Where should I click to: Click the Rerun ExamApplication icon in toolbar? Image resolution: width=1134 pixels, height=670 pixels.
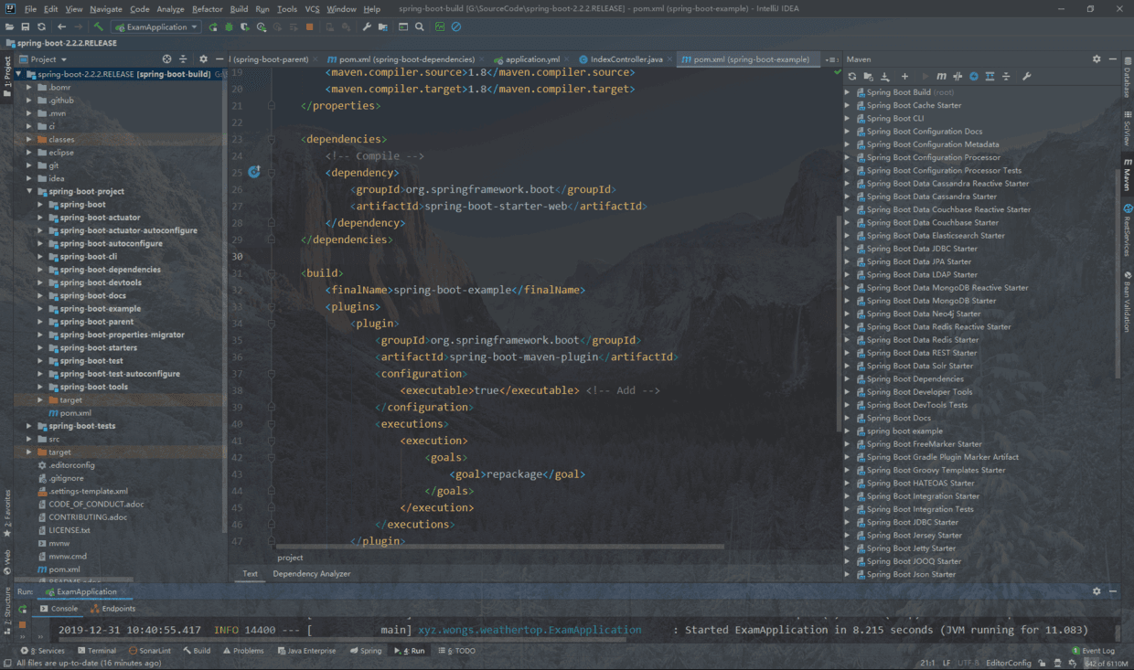pos(214,27)
